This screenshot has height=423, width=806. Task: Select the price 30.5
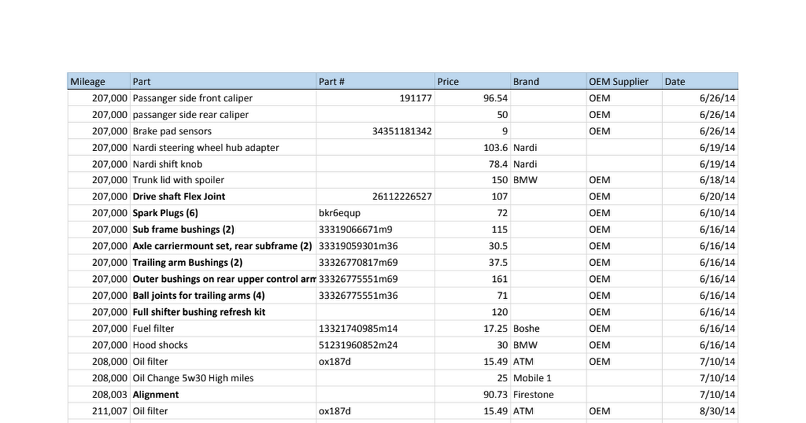point(473,246)
